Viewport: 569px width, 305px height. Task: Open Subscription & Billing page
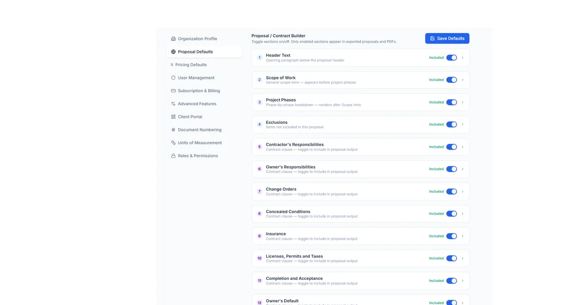[204, 91]
